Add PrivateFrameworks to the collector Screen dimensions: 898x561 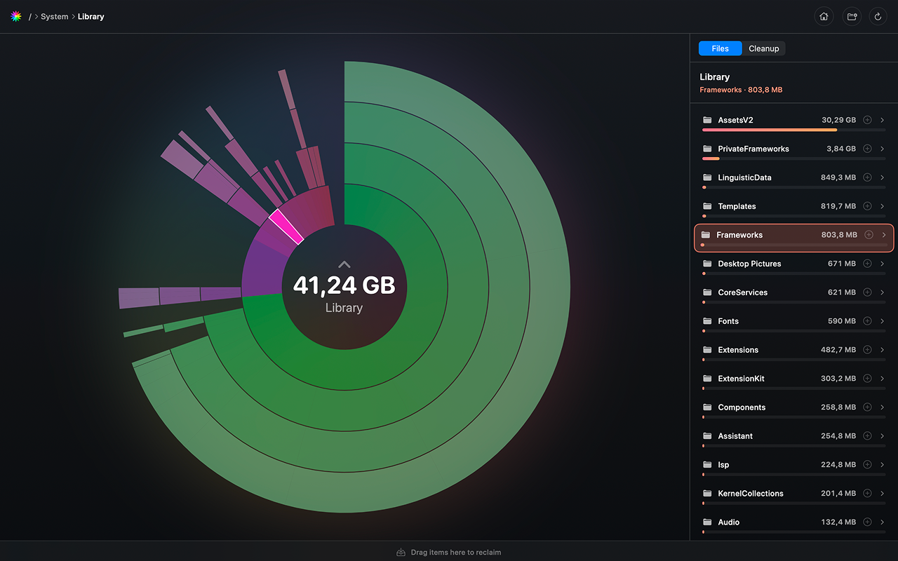pyautogui.click(x=867, y=149)
